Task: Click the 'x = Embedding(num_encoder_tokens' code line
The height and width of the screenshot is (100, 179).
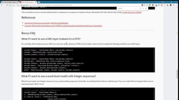Action: [51, 94]
